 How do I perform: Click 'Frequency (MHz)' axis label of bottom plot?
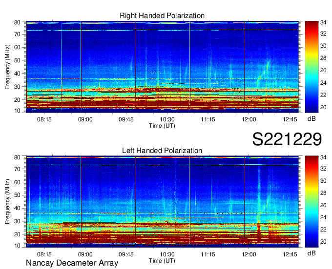tap(7, 202)
